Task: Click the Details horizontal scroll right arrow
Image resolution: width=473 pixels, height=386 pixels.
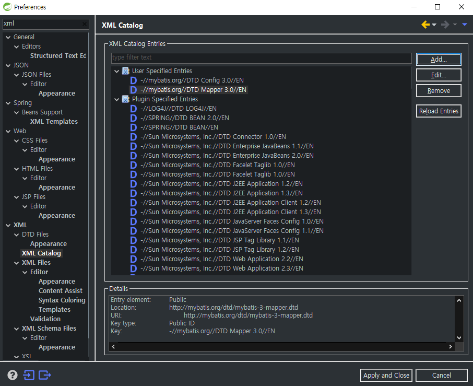Action: tap(451, 346)
